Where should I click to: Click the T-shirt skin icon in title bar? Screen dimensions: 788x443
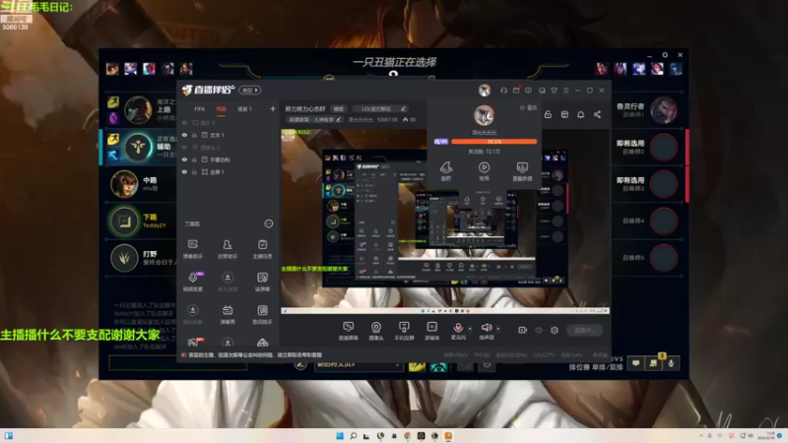pyautogui.click(x=554, y=91)
